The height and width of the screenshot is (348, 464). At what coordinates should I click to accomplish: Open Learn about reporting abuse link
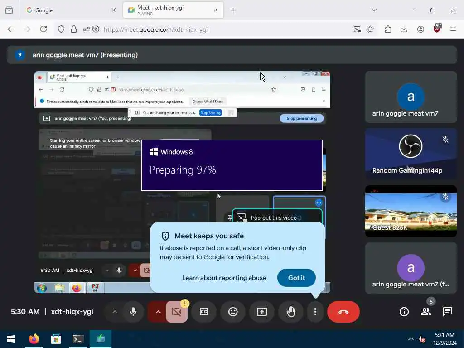(x=224, y=278)
